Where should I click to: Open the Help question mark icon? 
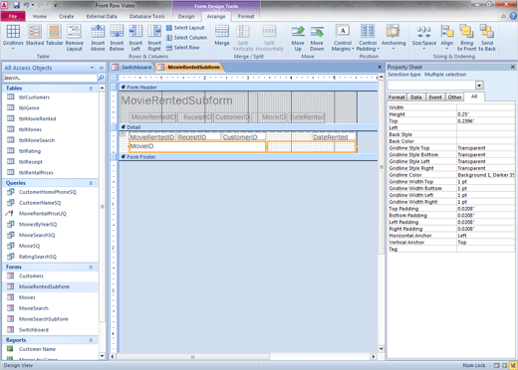point(513,16)
